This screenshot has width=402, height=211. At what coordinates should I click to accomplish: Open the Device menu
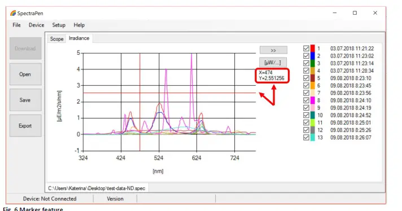coord(36,25)
